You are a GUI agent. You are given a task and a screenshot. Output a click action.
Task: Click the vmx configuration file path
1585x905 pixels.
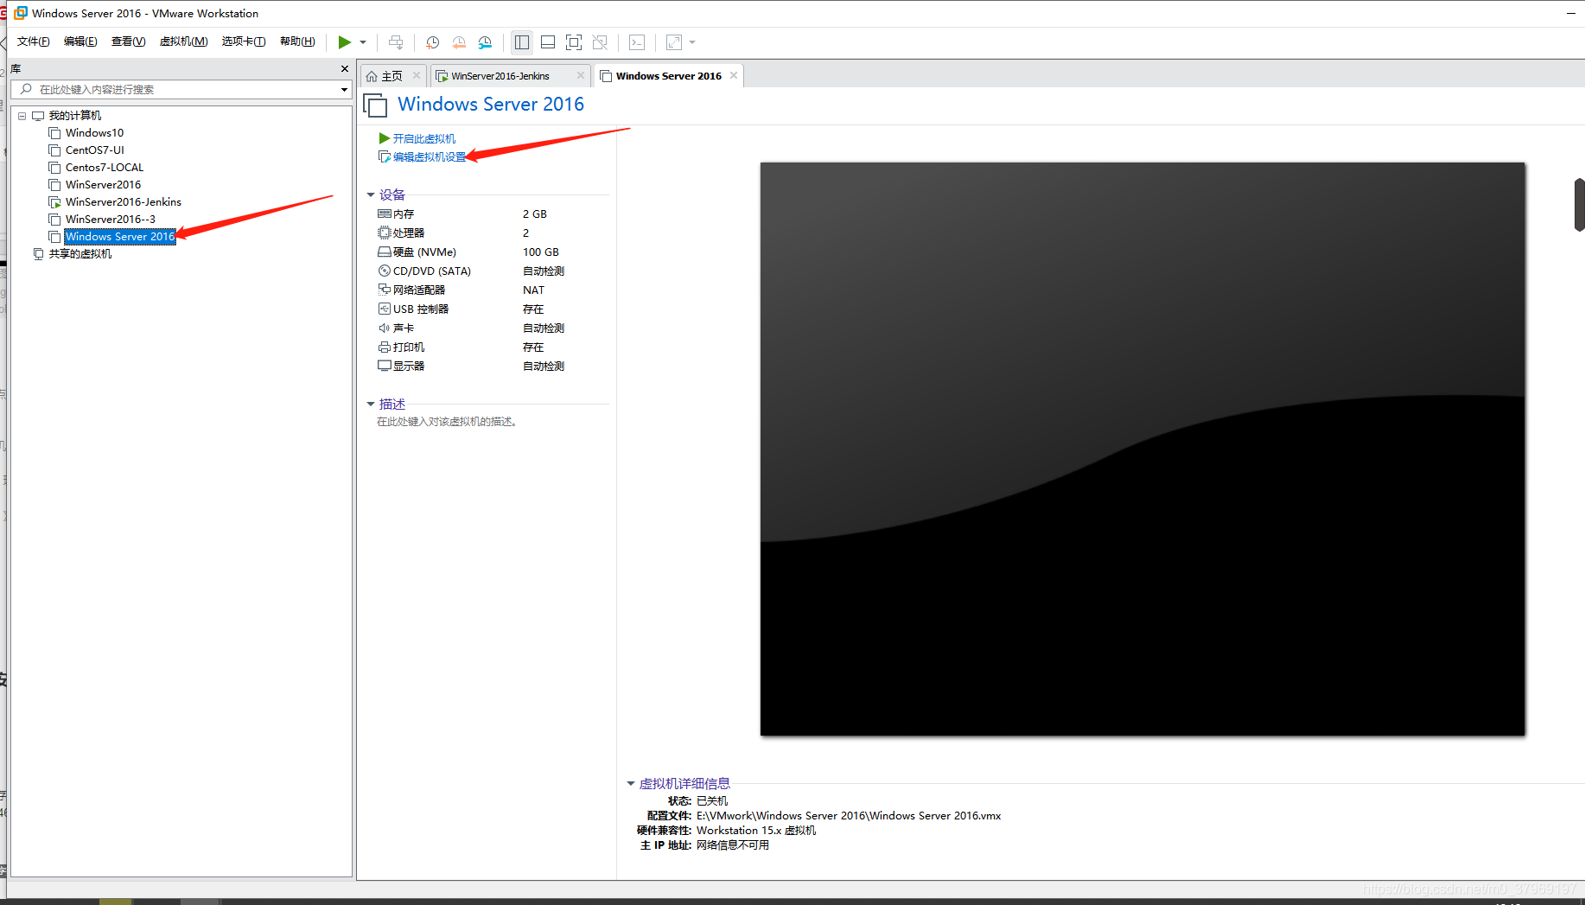(x=849, y=816)
